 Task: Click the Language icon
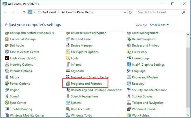point(129,71)
